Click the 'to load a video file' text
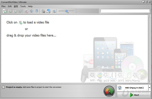152x99 pixels. (x=36, y=22)
